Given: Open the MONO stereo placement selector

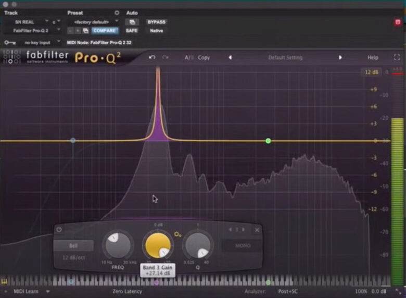Looking at the screenshot, I should pyautogui.click(x=243, y=245).
